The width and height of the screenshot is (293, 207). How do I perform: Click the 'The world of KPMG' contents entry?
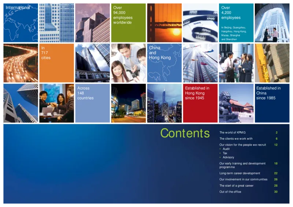[232, 132]
